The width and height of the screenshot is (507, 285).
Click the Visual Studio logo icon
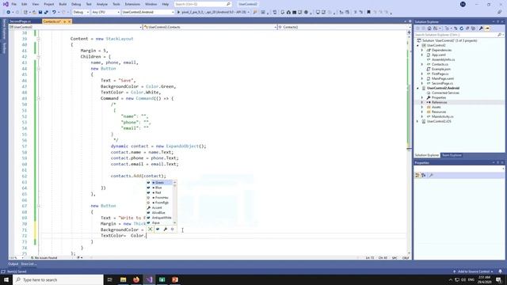pyautogui.click(x=6, y=4)
